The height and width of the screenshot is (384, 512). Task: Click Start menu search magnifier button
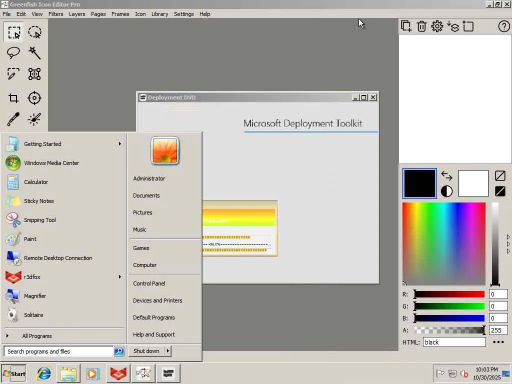point(119,351)
